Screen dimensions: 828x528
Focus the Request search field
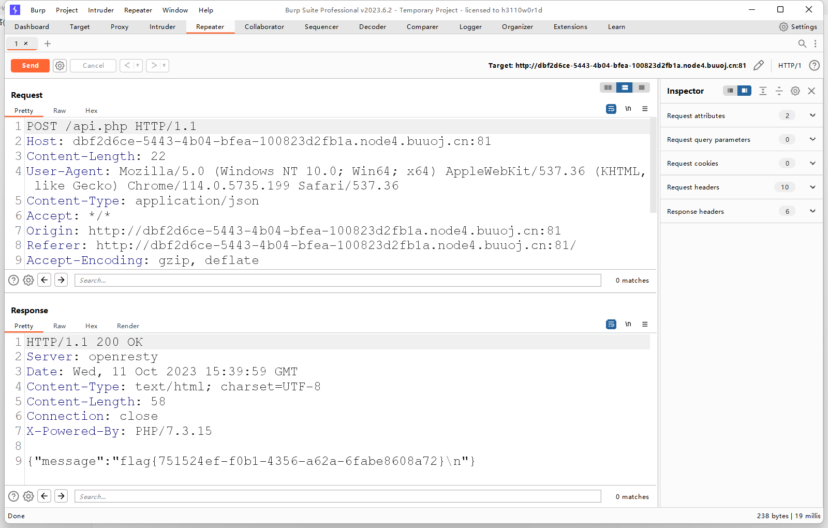tap(338, 280)
